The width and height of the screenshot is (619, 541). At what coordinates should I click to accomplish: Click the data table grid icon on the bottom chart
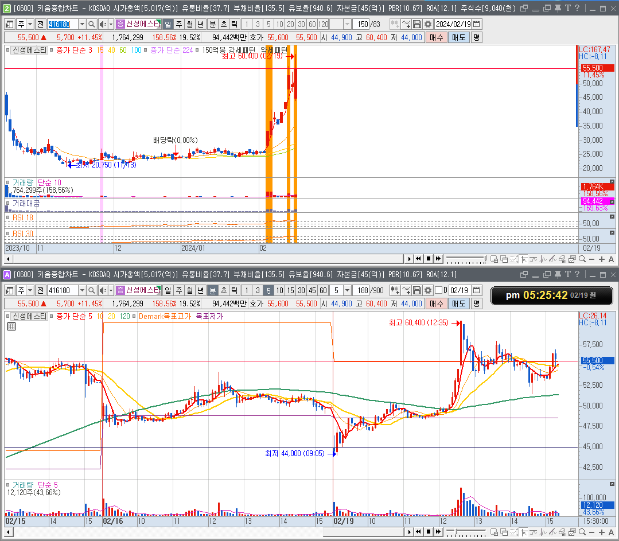point(11,326)
